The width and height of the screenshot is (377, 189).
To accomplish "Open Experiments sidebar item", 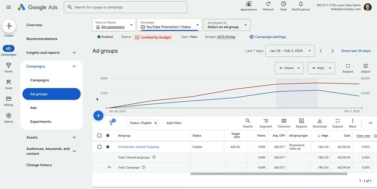I will (x=41, y=122).
